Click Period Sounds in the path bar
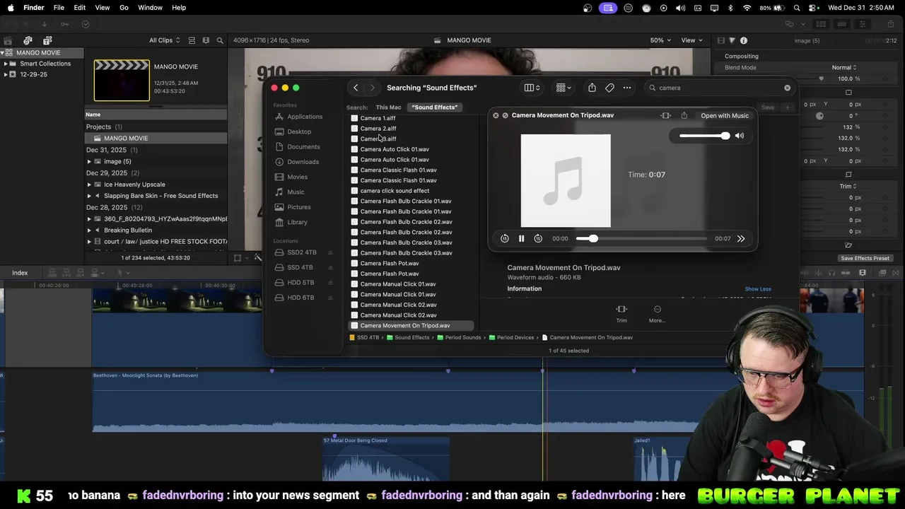Screen dimensions: 905x509 pos(462,338)
